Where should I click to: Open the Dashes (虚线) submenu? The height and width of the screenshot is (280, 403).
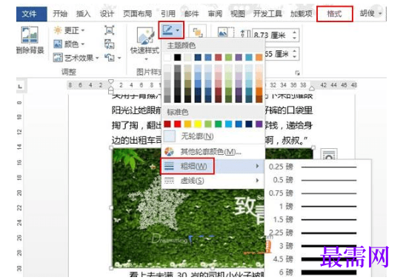pyautogui.click(x=213, y=181)
